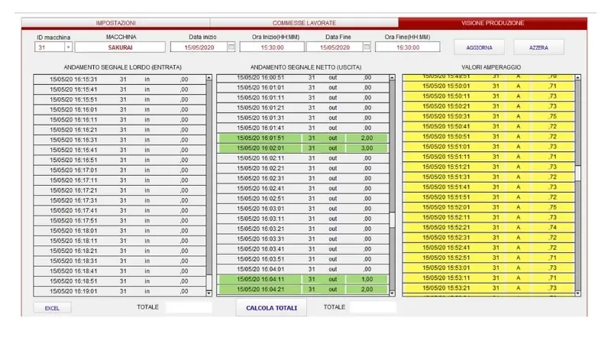The height and width of the screenshot is (344, 611).
Task: Click the ANDAMENTO SEGNALE LORDO (ENTRATA) heading
Action: point(123,67)
